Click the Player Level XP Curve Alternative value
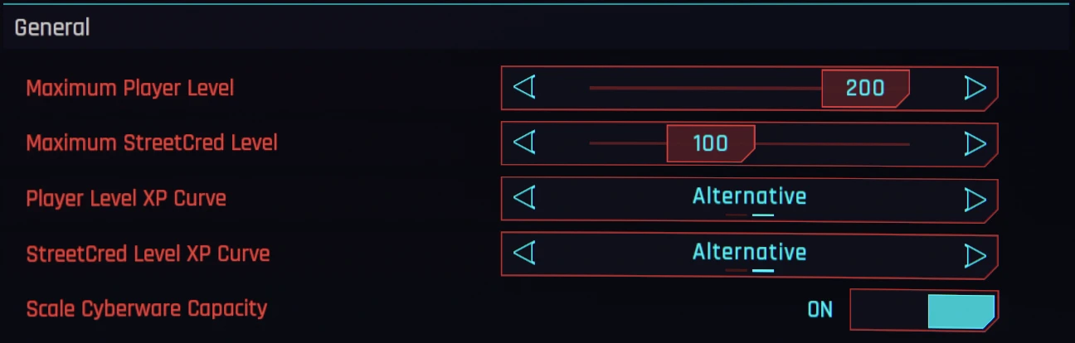The width and height of the screenshot is (1075, 343). click(750, 196)
